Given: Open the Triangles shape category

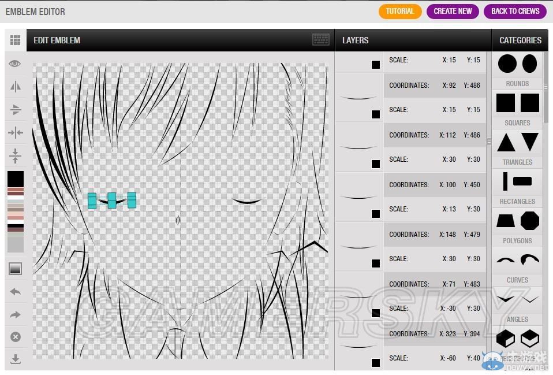Looking at the screenshot, I should pos(517,148).
